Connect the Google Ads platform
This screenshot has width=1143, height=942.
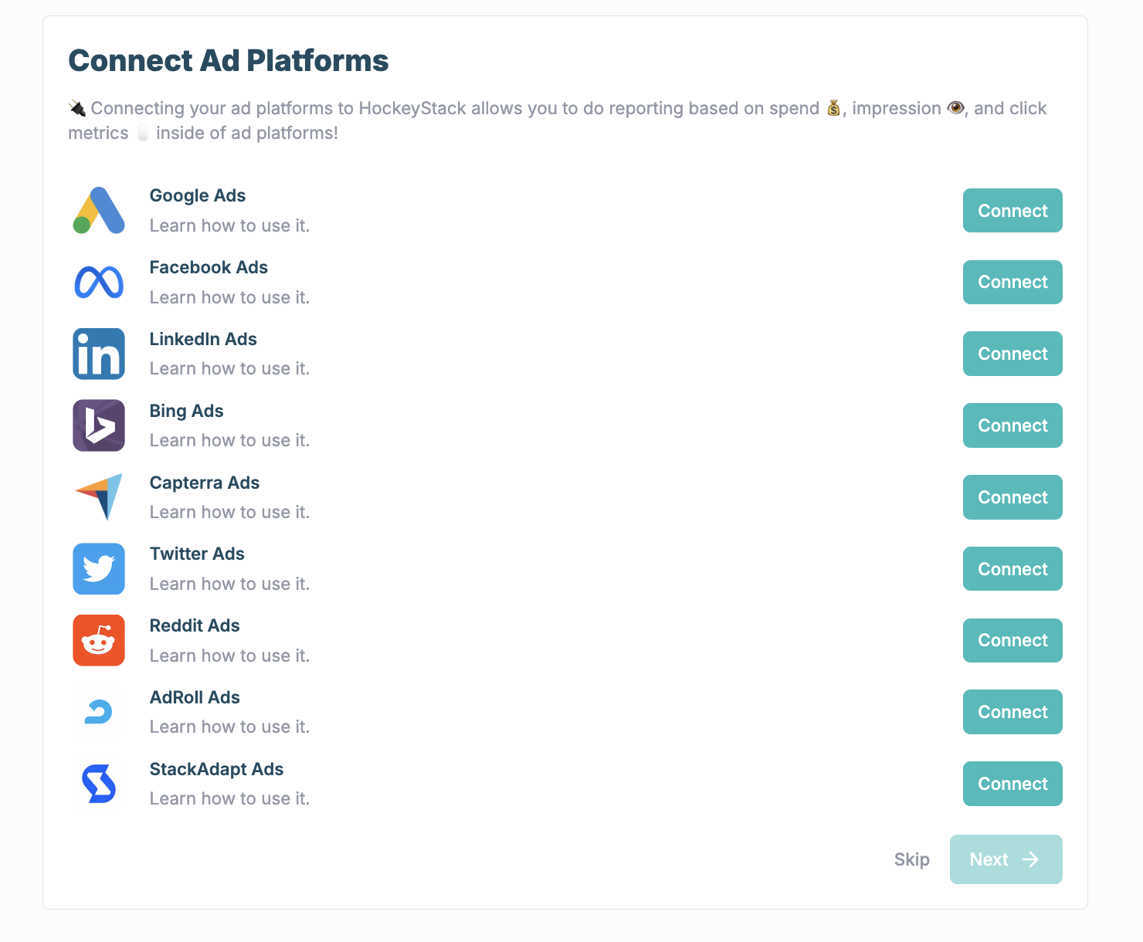1012,211
